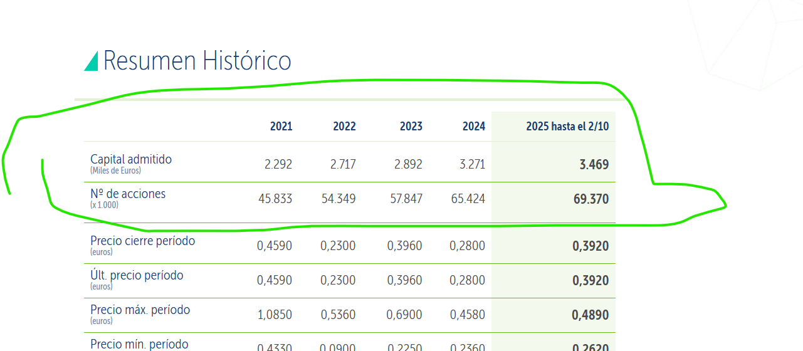Click the 45.833 shares value for 2021
803x351 pixels.
[x=275, y=199]
